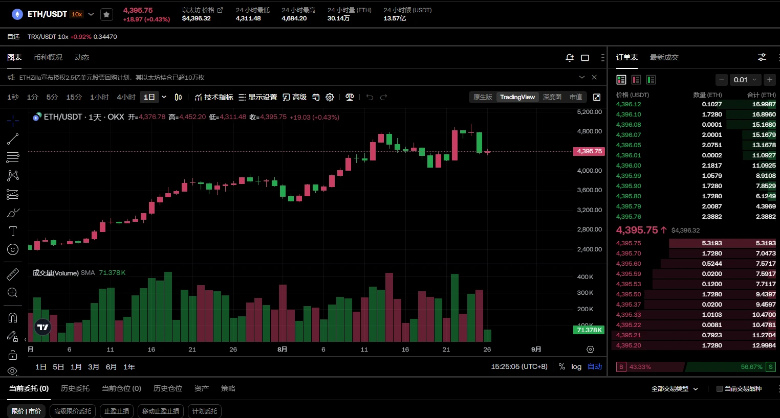Viewport: 780px width, 418px height.
Task: Activate the magnet snap mode
Action: coord(13,318)
